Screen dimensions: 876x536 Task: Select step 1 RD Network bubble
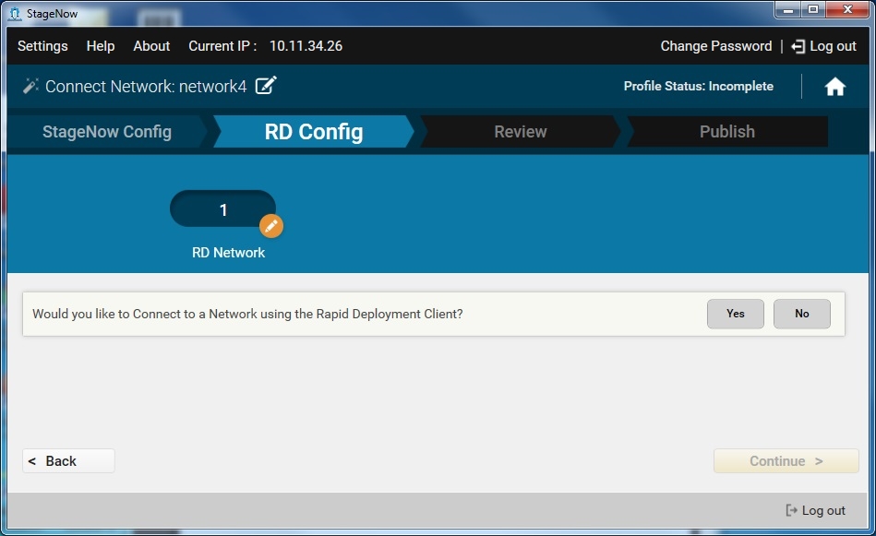[222, 210]
